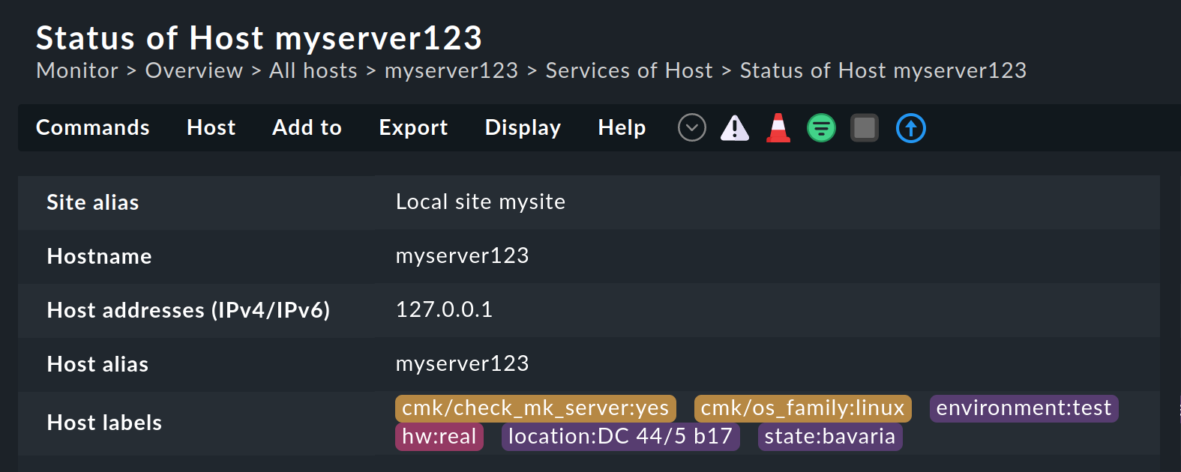Click the cmk/check_mk_server:yes label

pos(535,408)
